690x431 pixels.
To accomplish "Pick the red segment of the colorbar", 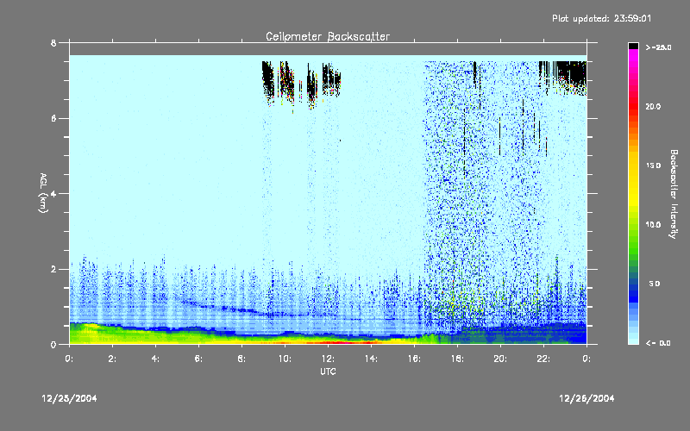I will coord(633,108).
